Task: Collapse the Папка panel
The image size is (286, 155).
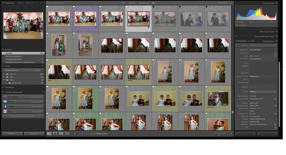Action: click(3, 66)
